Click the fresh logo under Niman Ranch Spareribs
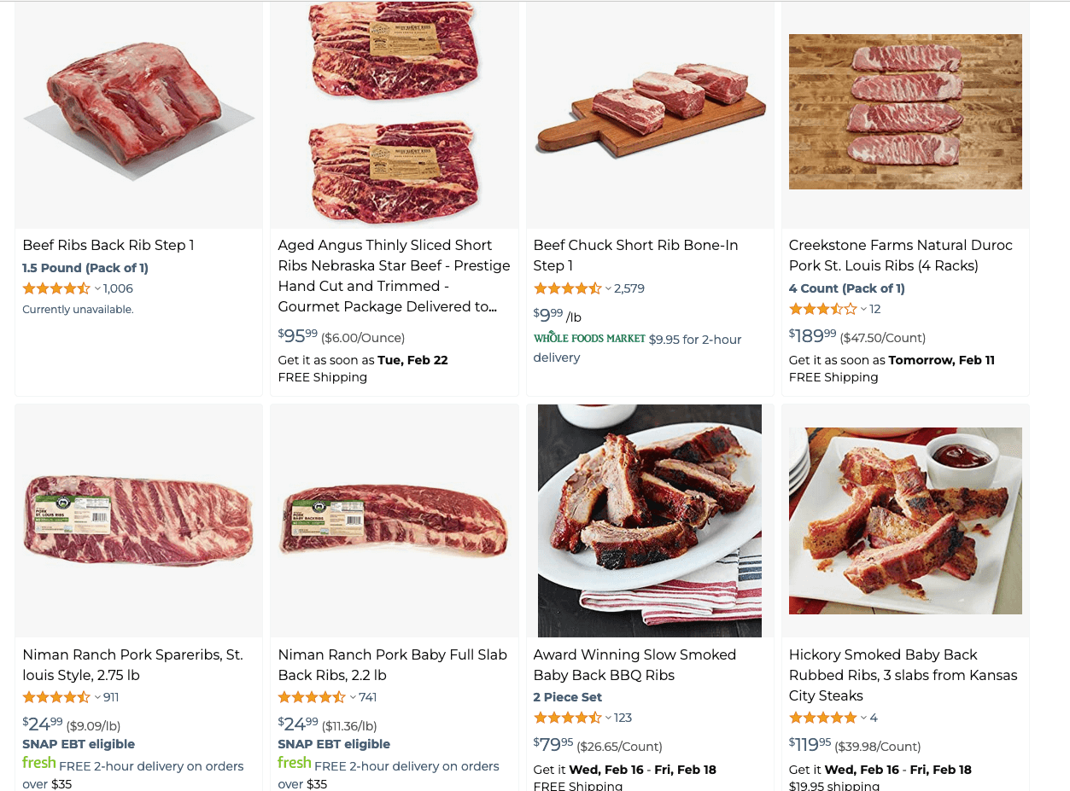1070x791 pixels. 39,764
